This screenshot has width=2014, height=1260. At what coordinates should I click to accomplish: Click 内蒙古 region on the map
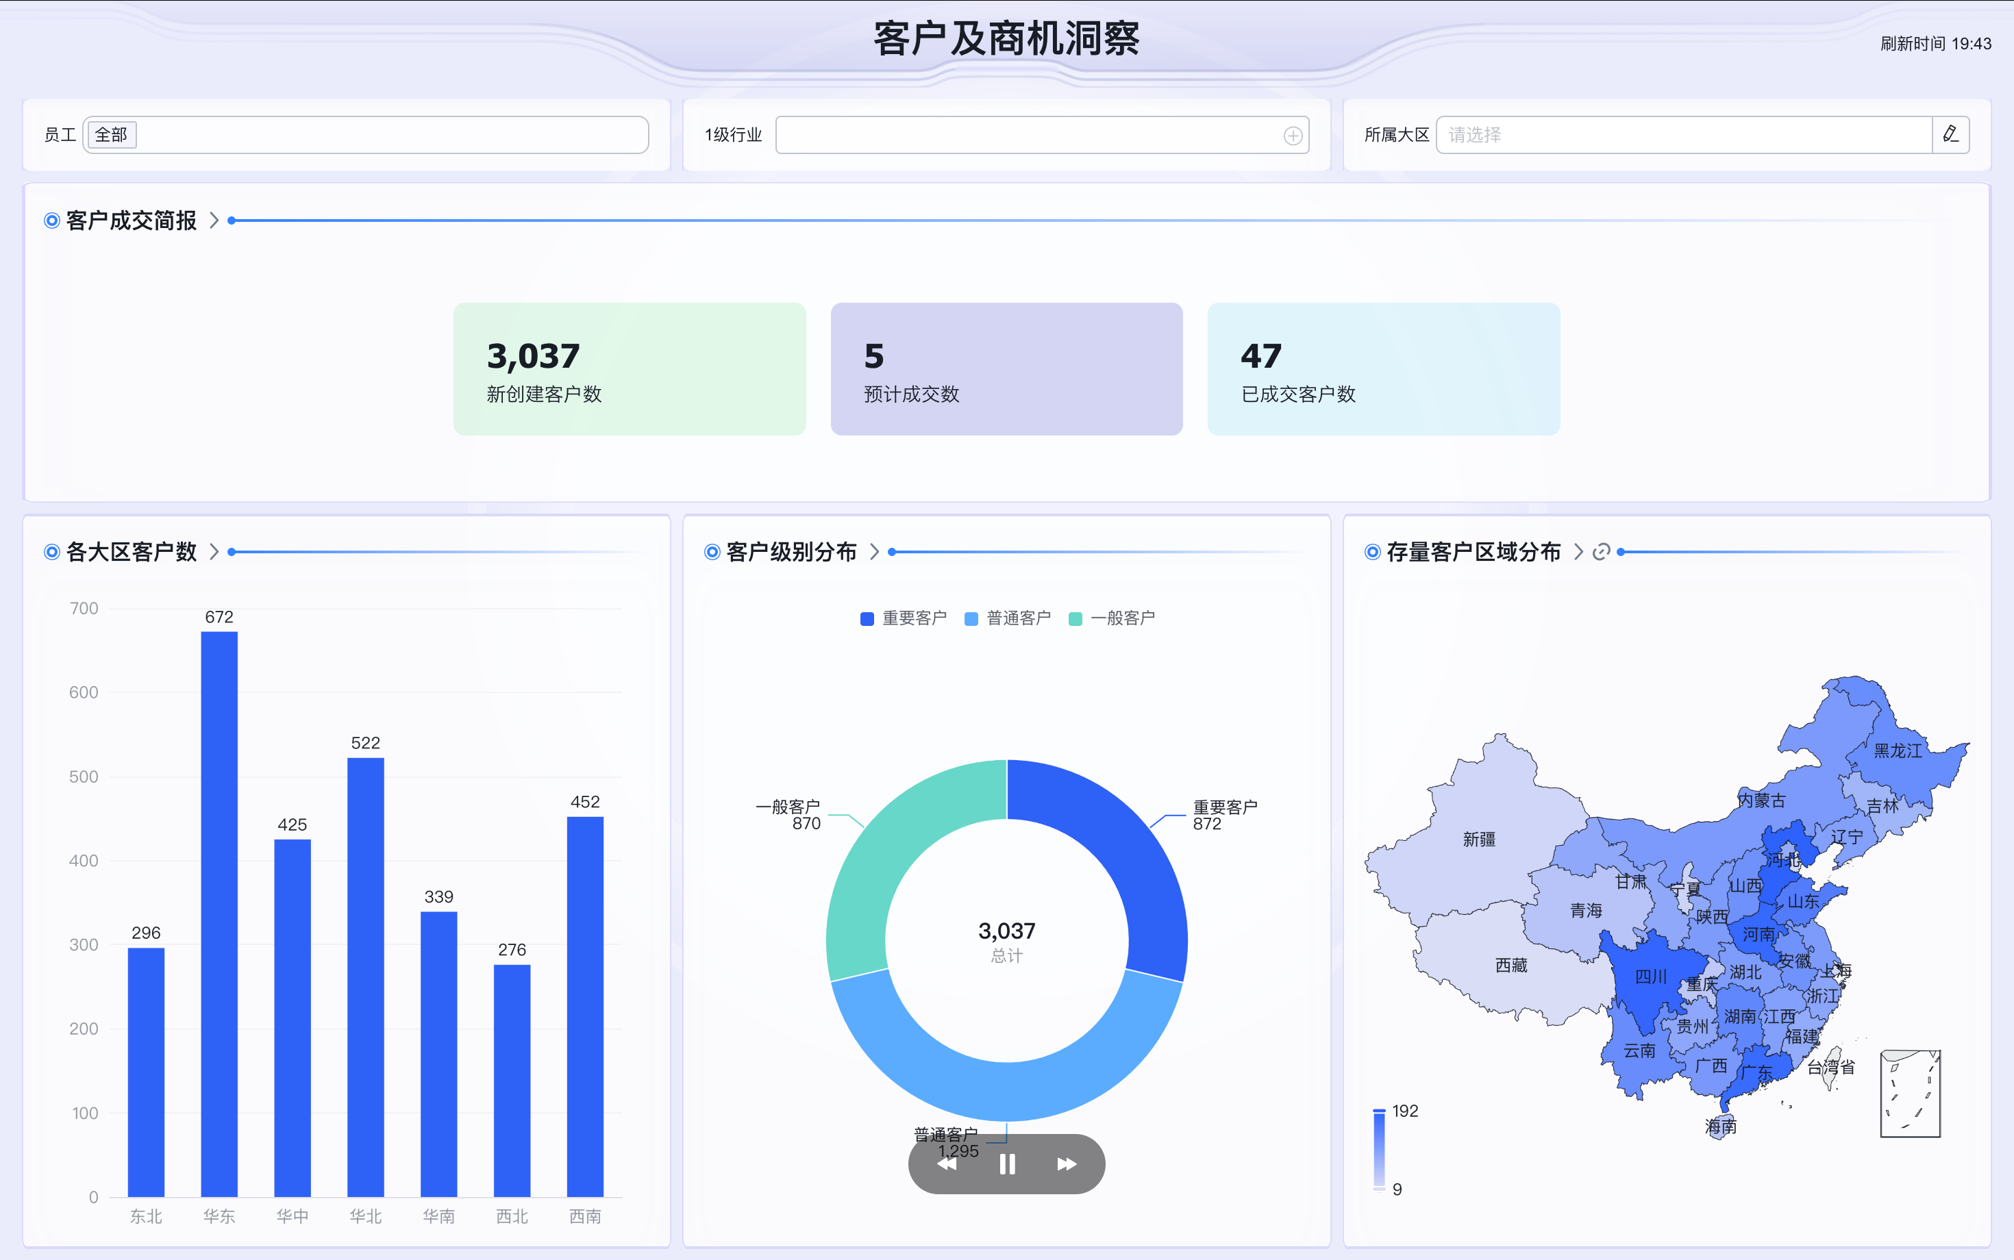(x=1761, y=801)
